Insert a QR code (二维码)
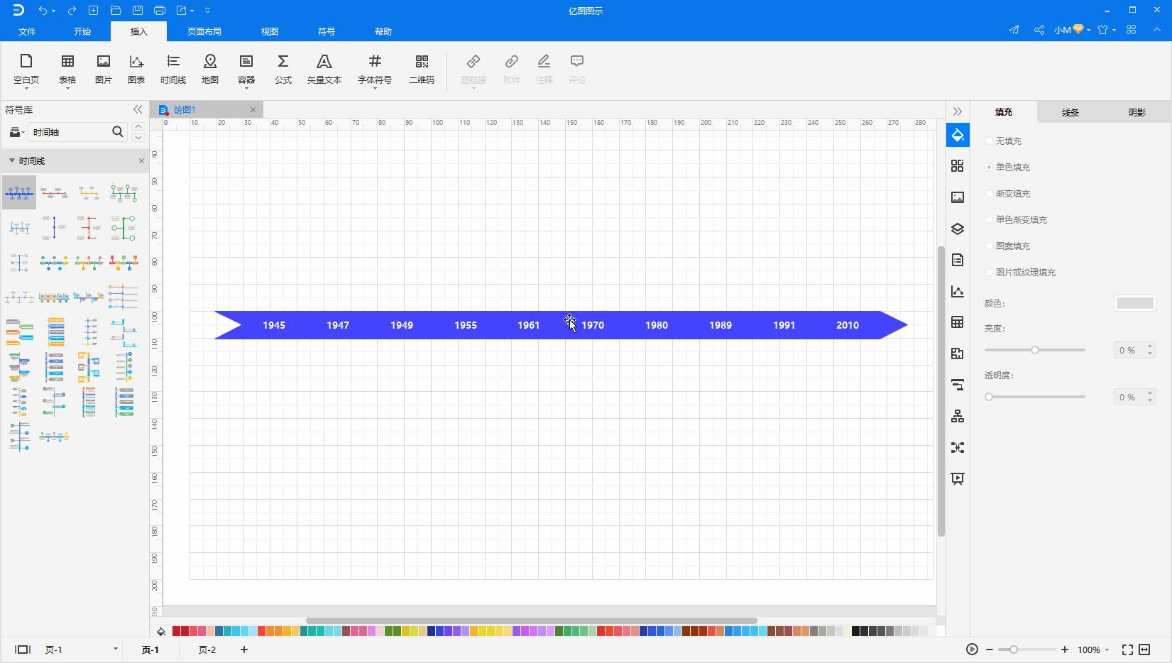Image resolution: width=1172 pixels, height=663 pixels. click(422, 70)
